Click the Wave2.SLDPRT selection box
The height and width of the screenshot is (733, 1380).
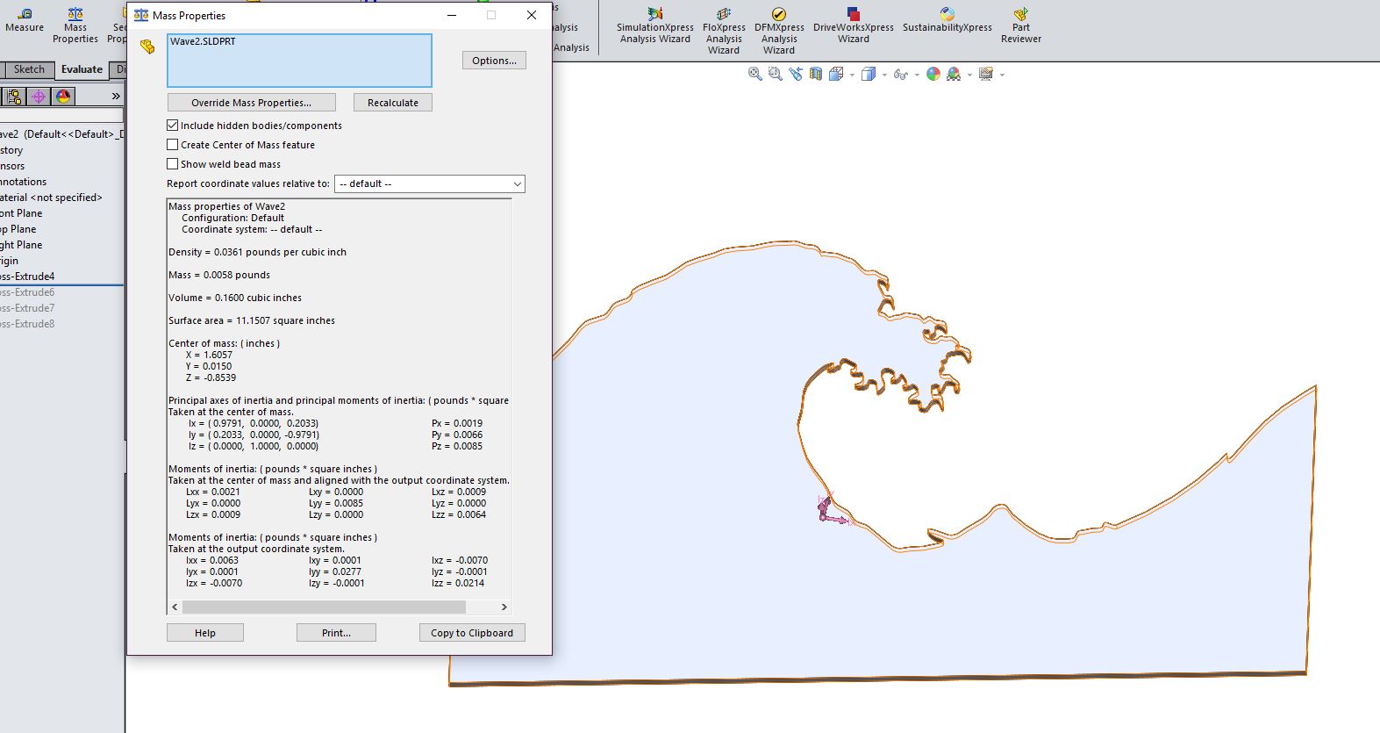(x=299, y=61)
